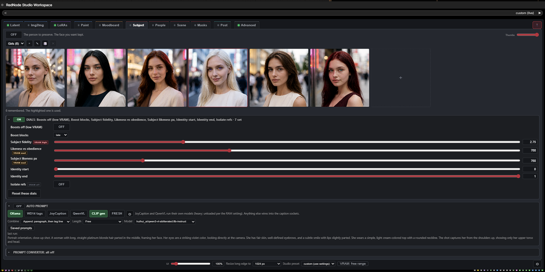This screenshot has width=545, height=272.
Task: Open the Girls (6) group dropdown
Action: coord(15,44)
